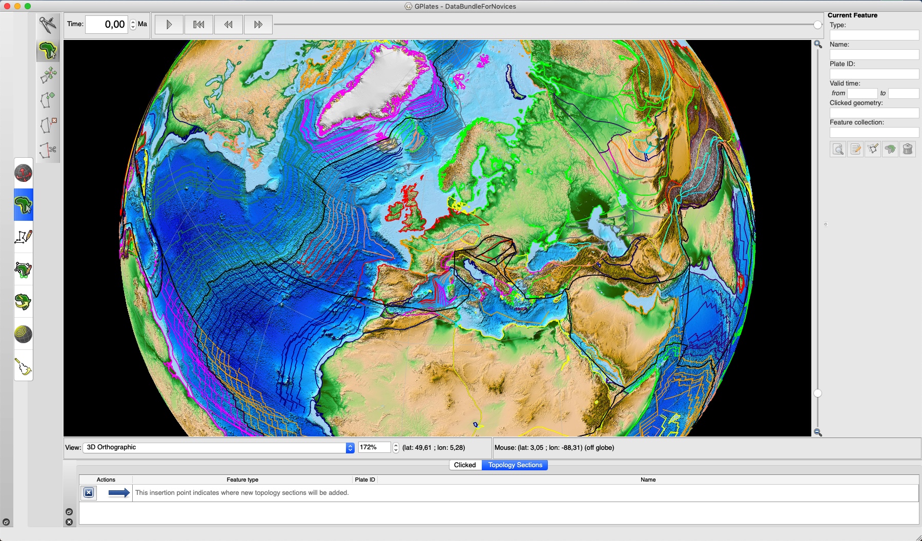Select the Move Vertex tool

tap(48, 75)
